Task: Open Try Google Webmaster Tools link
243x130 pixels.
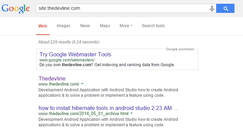Action: [x=75, y=54]
